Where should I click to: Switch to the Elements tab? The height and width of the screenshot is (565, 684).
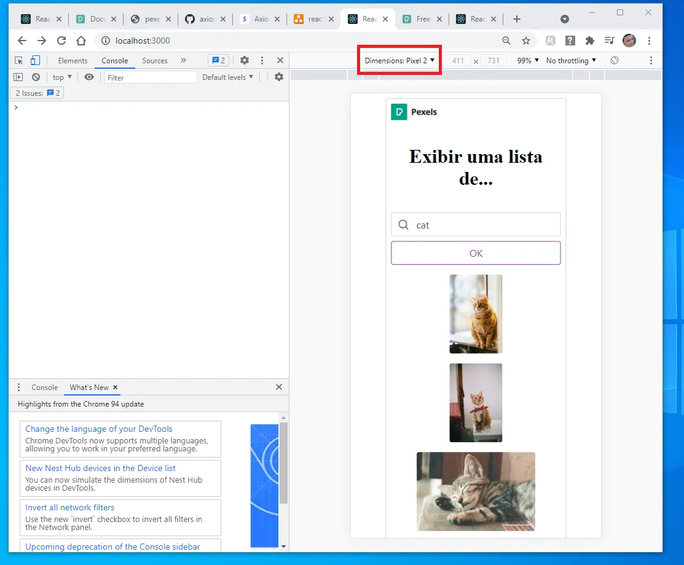[73, 61]
